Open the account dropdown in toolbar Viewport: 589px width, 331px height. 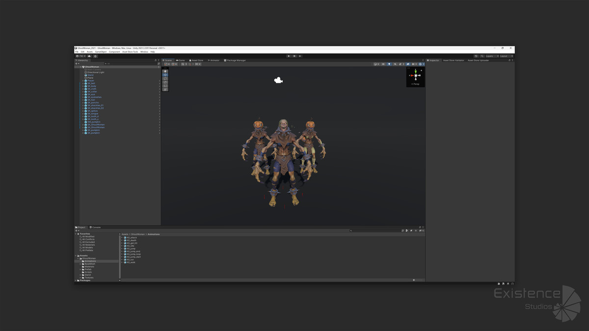80,56
